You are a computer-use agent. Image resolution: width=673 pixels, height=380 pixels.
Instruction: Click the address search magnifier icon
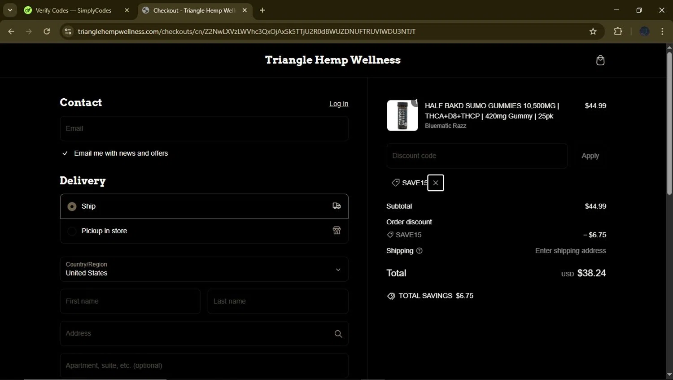338,334
